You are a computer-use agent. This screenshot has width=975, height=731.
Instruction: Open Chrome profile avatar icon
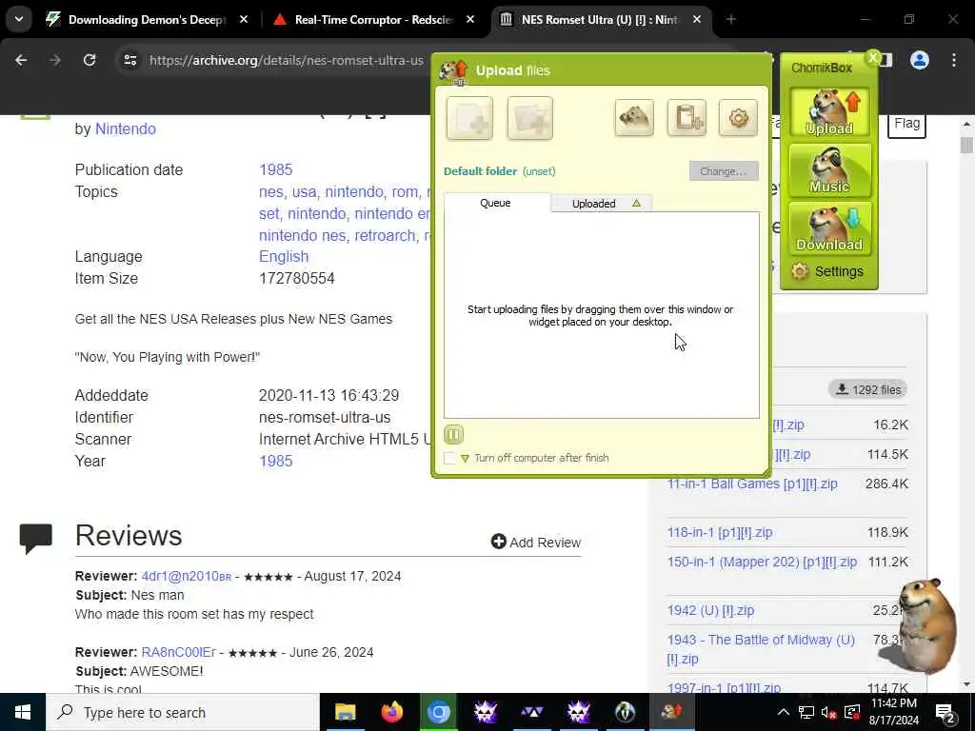pyautogui.click(x=920, y=60)
